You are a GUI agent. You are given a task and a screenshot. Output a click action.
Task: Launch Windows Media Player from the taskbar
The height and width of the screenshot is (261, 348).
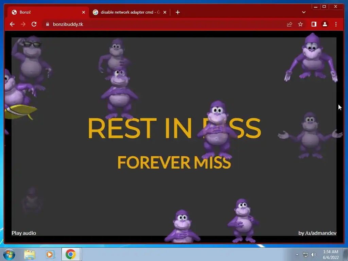[x=50, y=254]
